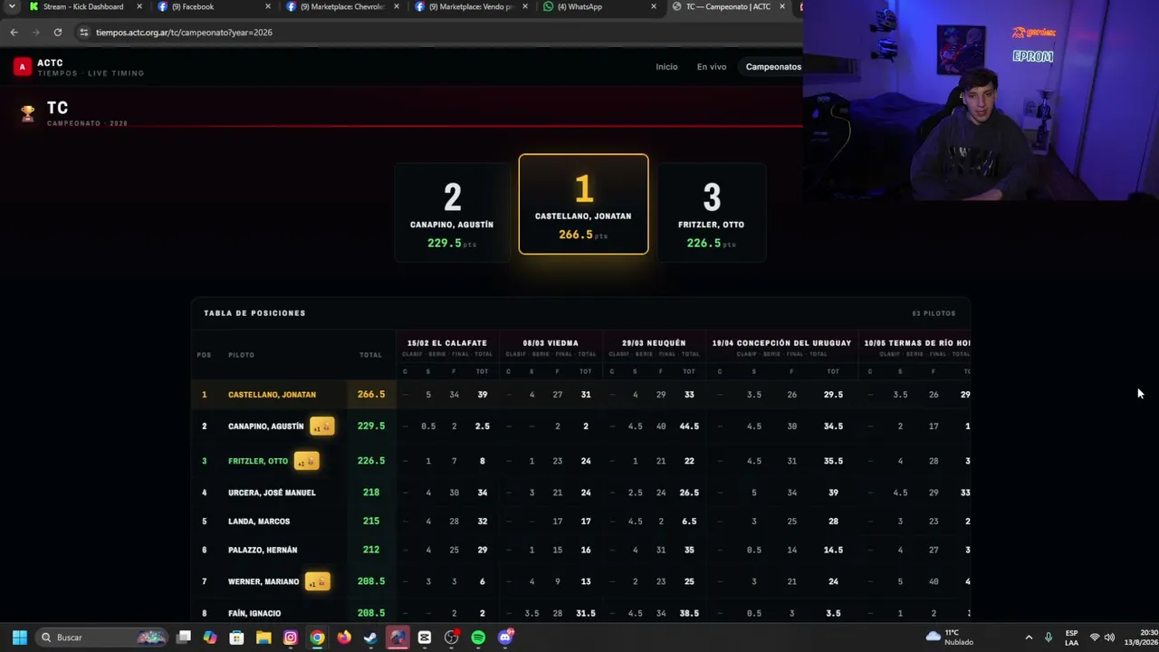Screen dimensions: 1159x652
Task: Go to Inicio in site navigation
Action: coord(666,67)
